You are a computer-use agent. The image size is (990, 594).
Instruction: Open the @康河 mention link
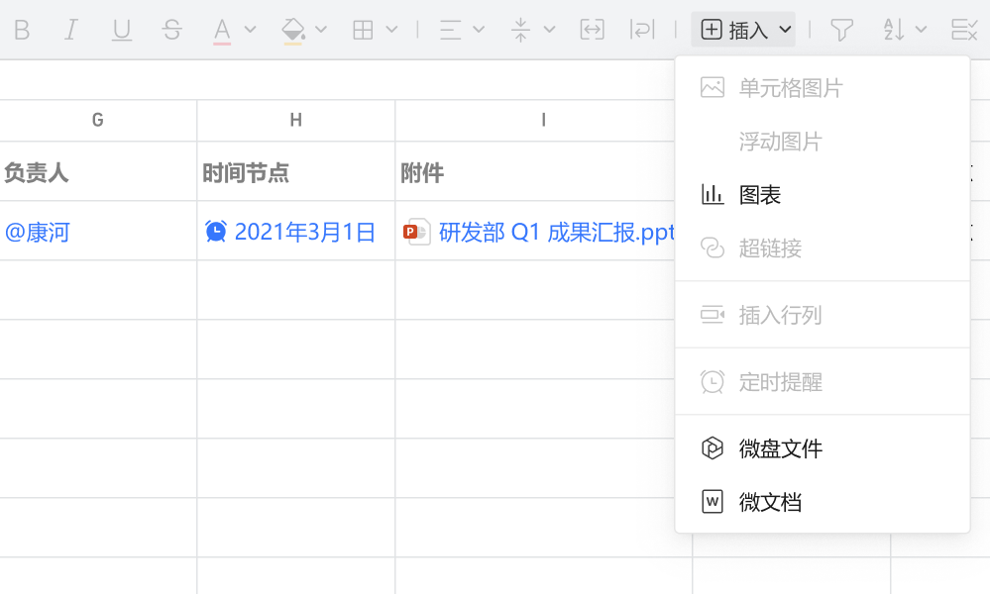38,232
